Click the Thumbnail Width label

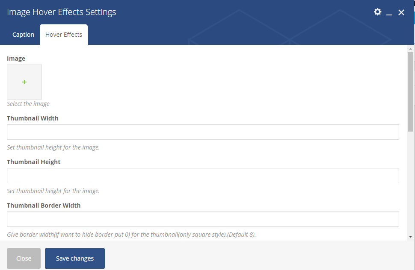click(x=33, y=118)
